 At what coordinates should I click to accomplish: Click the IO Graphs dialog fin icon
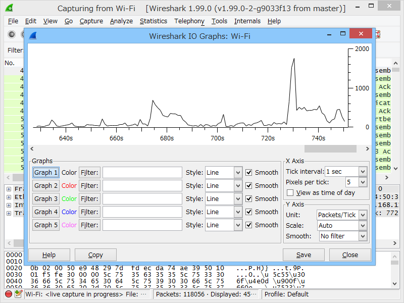point(33,35)
